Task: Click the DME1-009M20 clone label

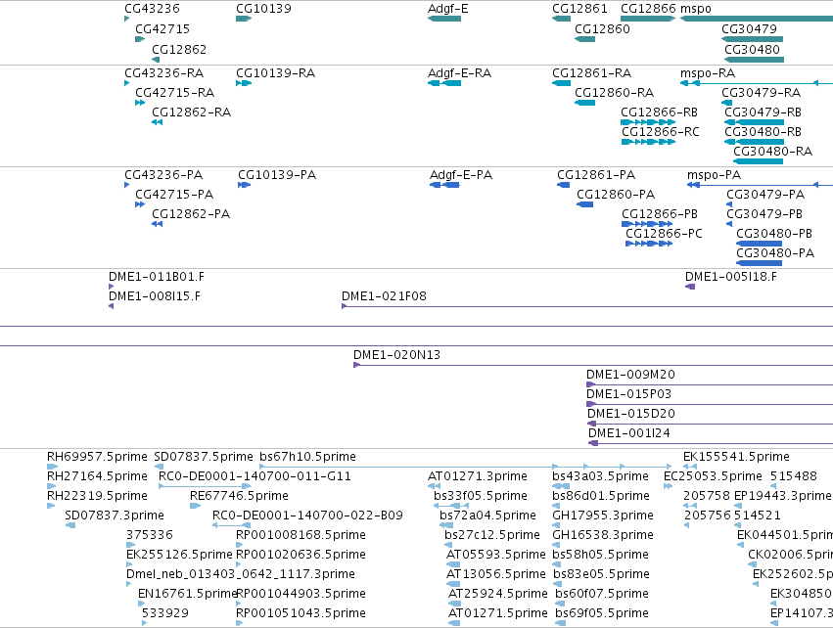Action: pos(630,375)
